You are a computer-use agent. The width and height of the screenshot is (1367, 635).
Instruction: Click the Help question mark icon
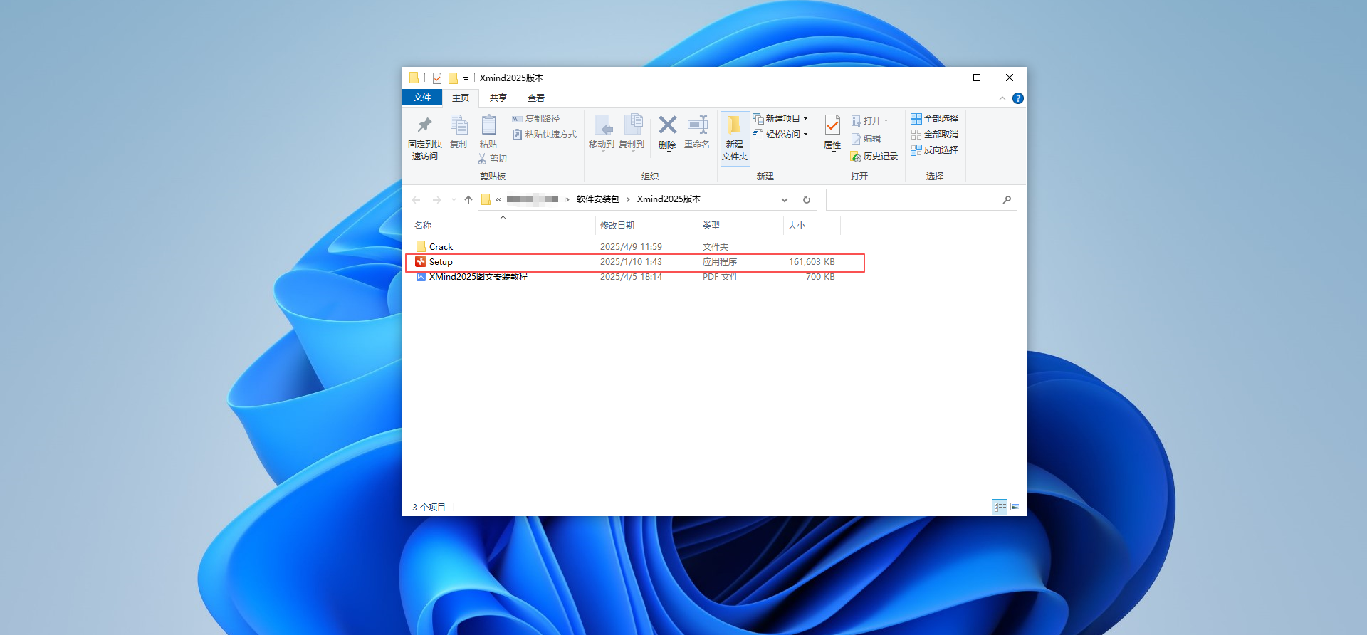[x=1018, y=98]
